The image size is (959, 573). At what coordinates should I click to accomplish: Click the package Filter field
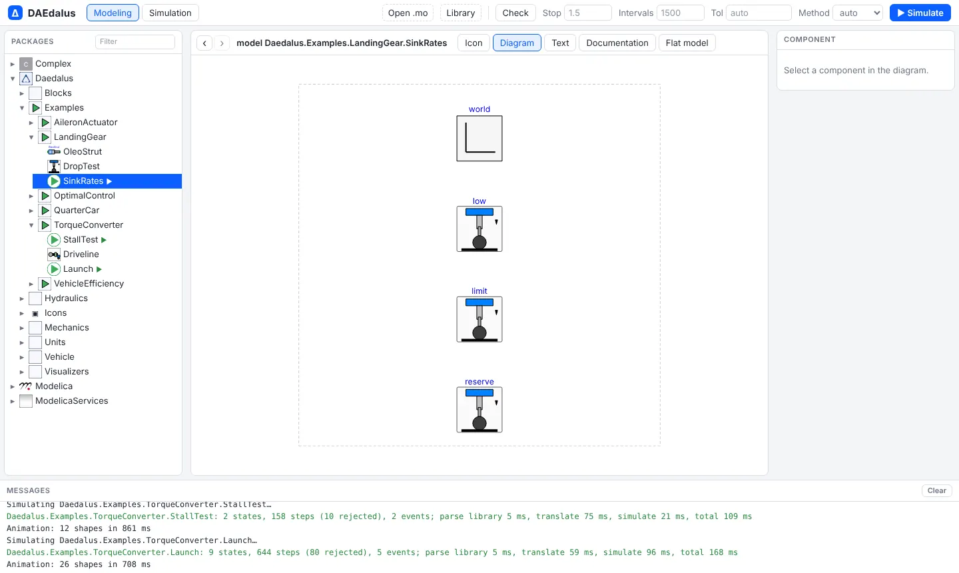(135, 41)
